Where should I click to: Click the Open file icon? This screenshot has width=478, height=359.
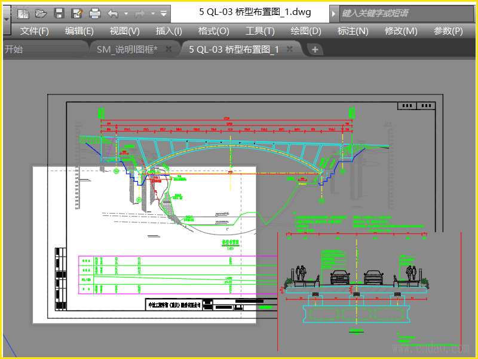point(41,13)
